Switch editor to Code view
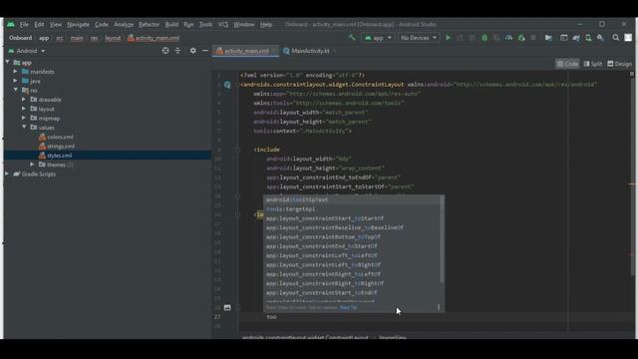The image size is (638, 359). [x=567, y=64]
